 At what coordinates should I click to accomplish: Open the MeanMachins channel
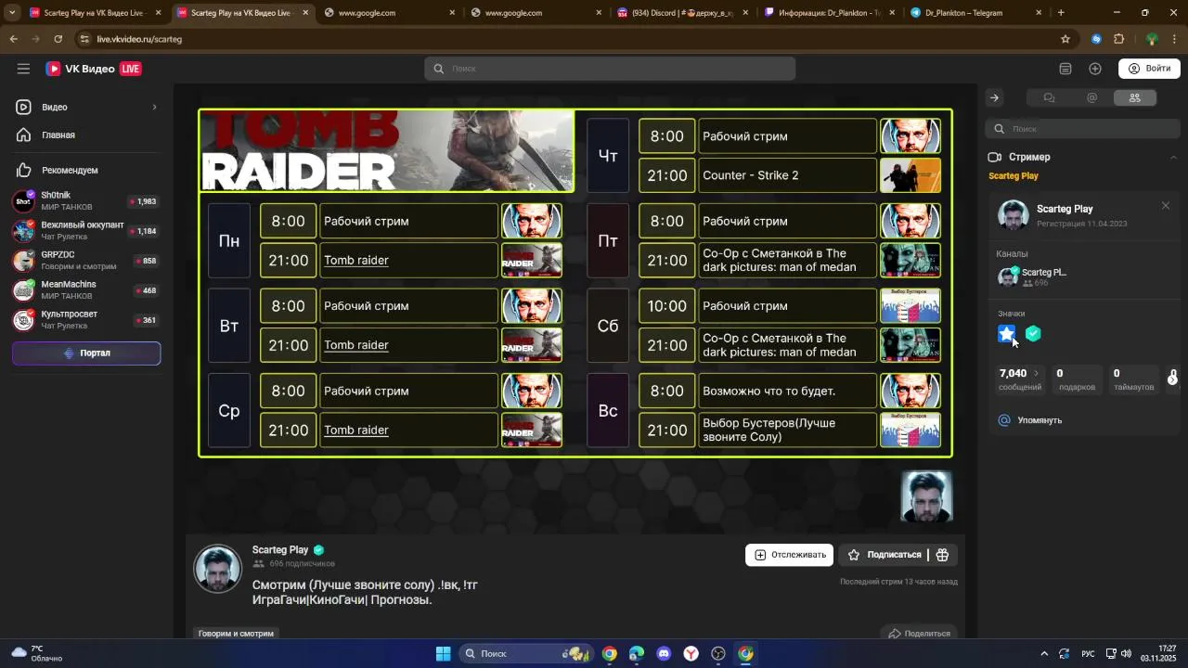click(85, 289)
